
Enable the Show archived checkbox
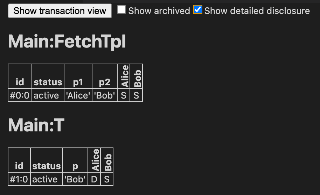tap(121, 10)
